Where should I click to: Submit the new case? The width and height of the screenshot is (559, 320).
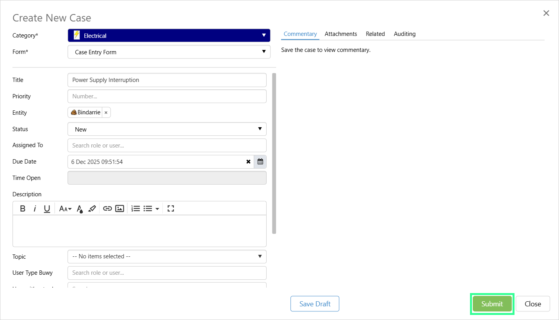[492, 304]
